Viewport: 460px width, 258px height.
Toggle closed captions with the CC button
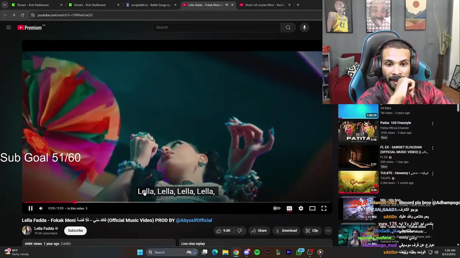coord(289,208)
